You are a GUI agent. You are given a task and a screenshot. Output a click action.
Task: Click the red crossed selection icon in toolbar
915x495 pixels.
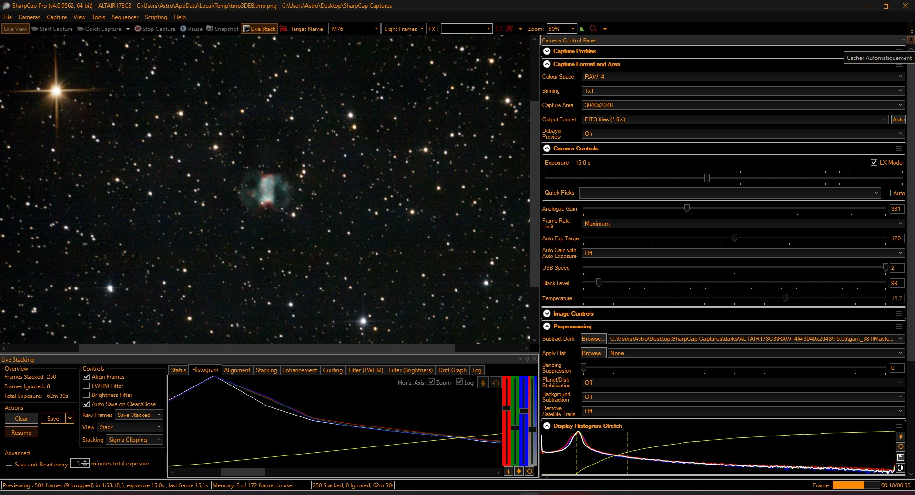click(509, 29)
